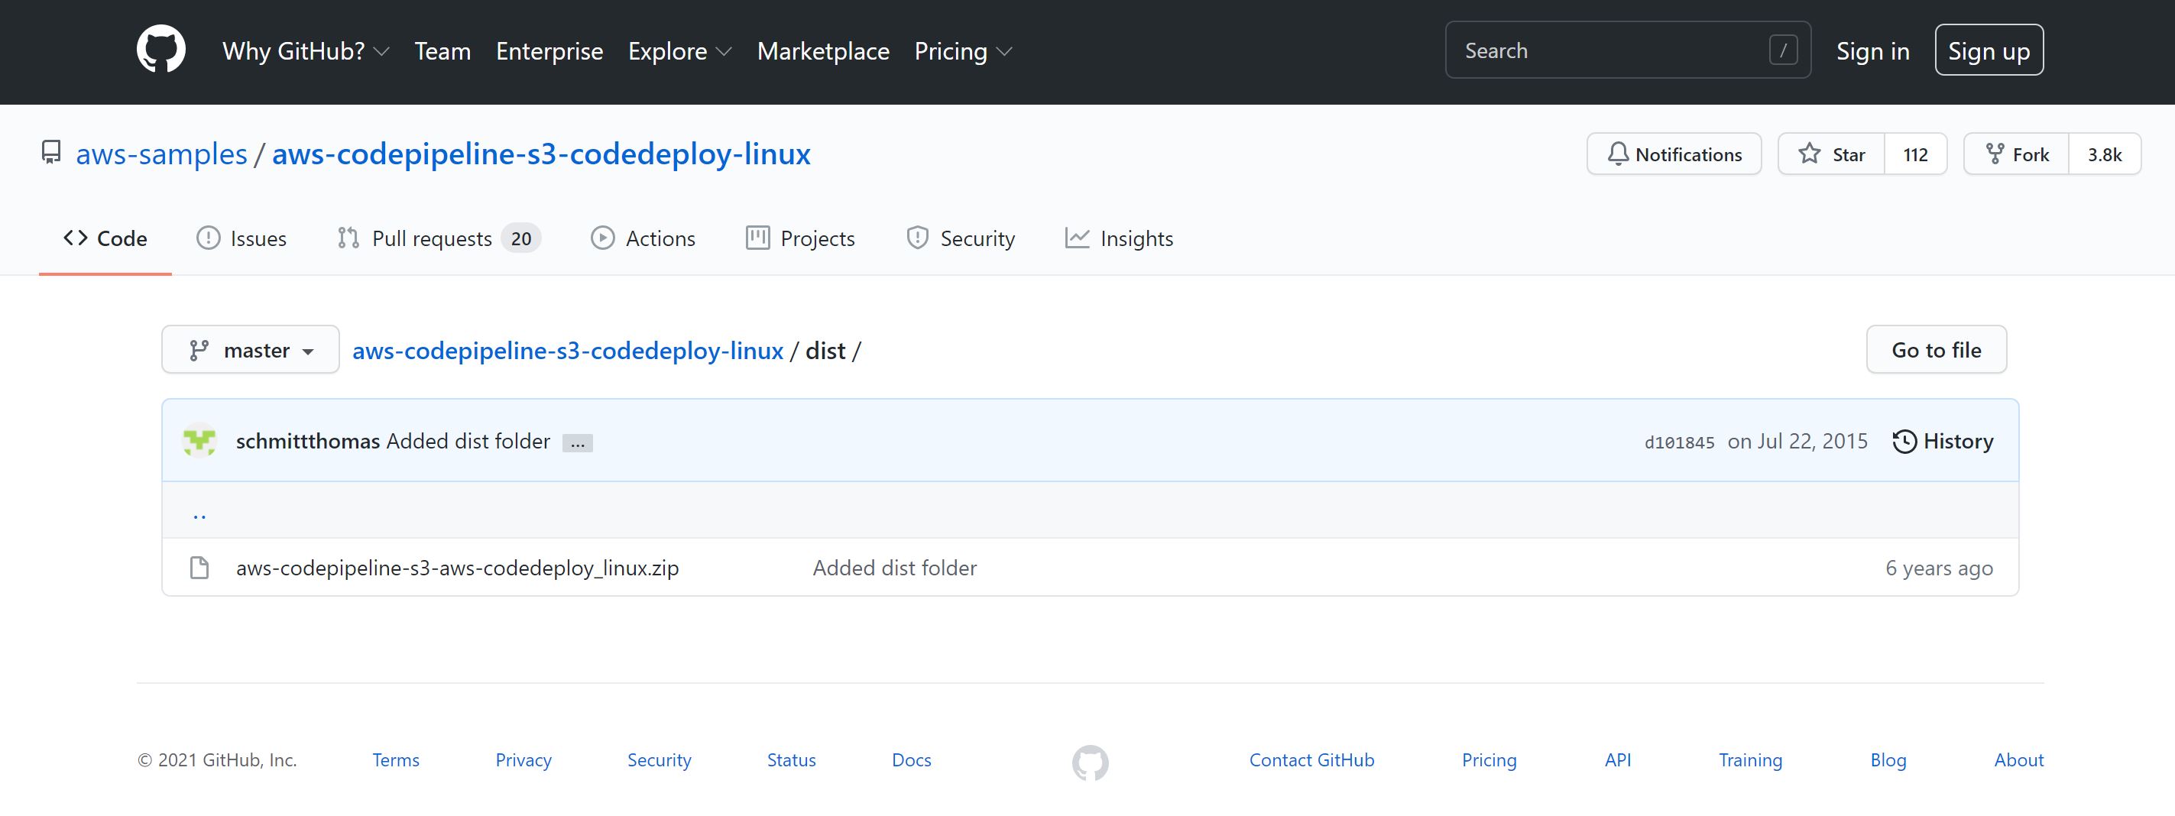Click the 6 years ago timestamp
The height and width of the screenshot is (816, 2175).
point(1940,568)
